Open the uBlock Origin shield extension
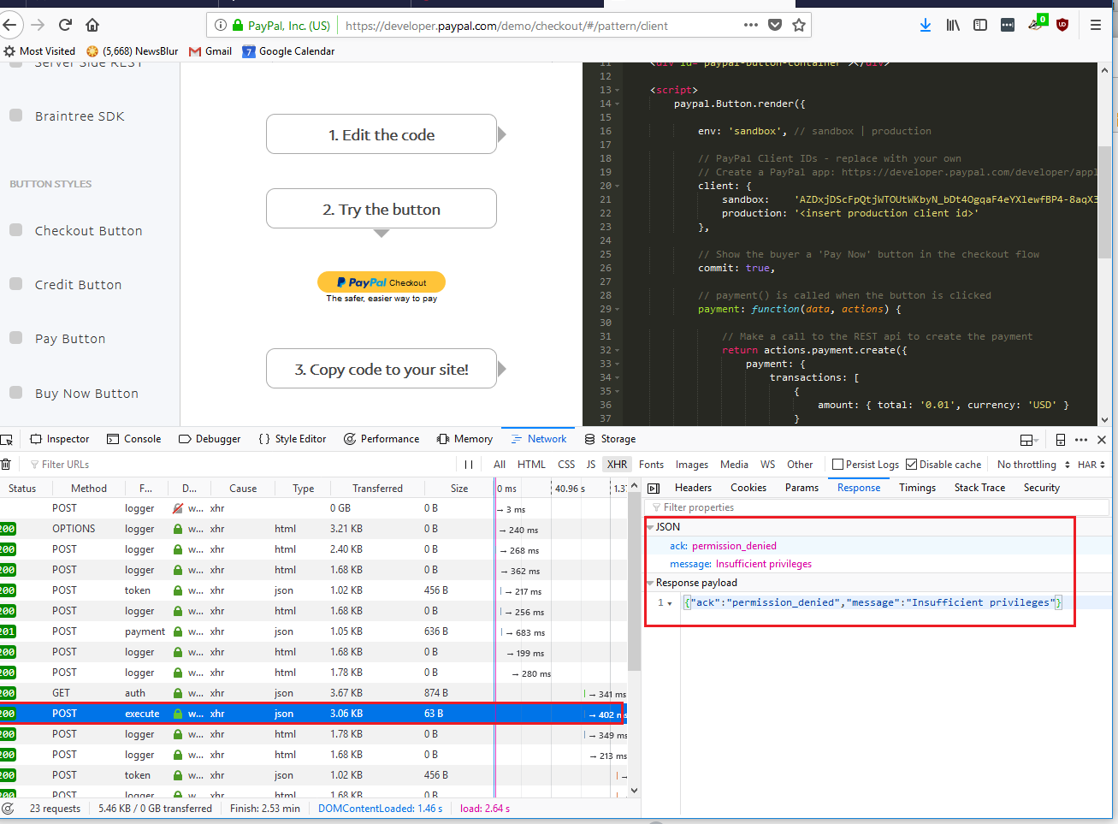The image size is (1118, 824). 1062,25
